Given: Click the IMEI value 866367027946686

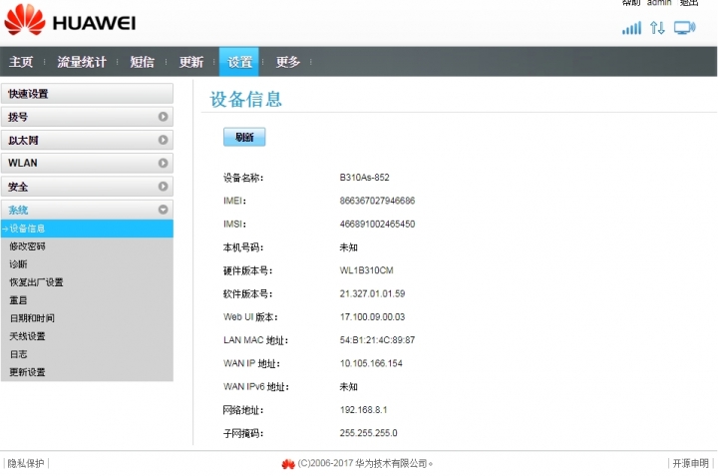Looking at the screenshot, I should pyautogui.click(x=377, y=201).
